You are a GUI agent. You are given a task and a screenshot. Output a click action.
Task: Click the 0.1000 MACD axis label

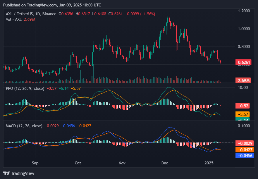click(x=244, y=126)
